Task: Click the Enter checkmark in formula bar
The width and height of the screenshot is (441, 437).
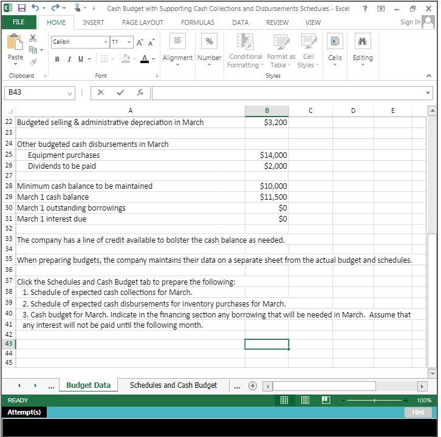Action: [120, 92]
